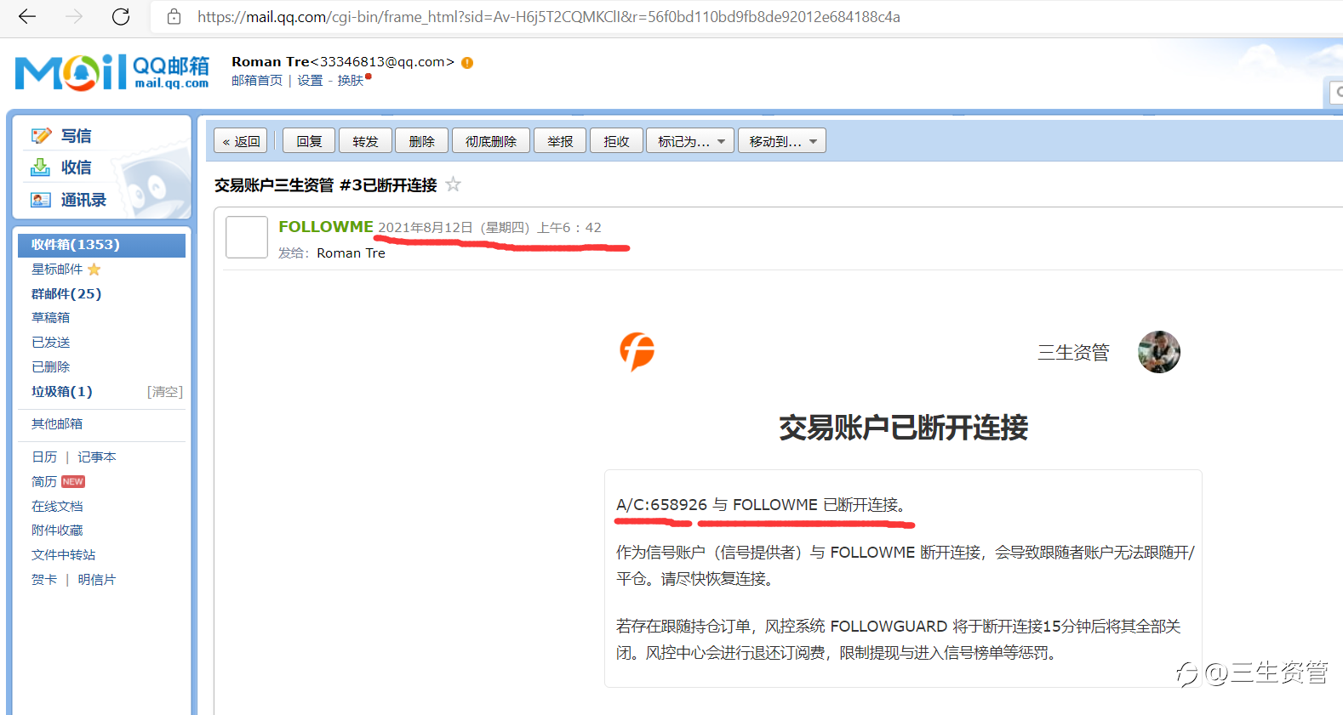
Task: Click the compose mail (写信) icon
Action: [x=41, y=136]
